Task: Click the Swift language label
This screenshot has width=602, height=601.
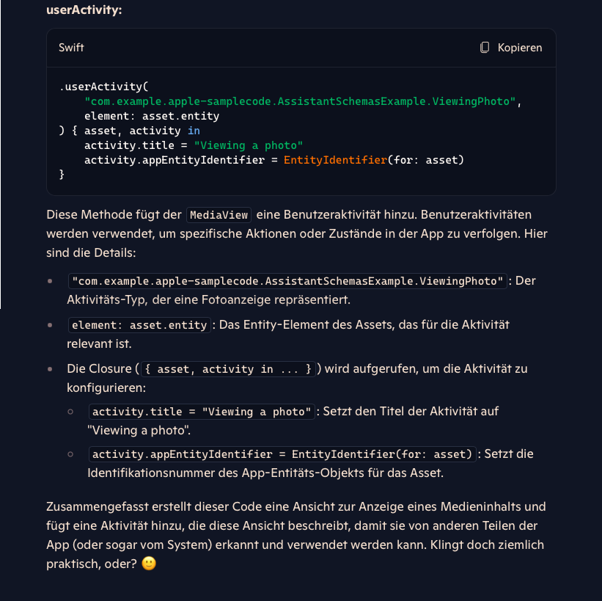Action: click(71, 48)
